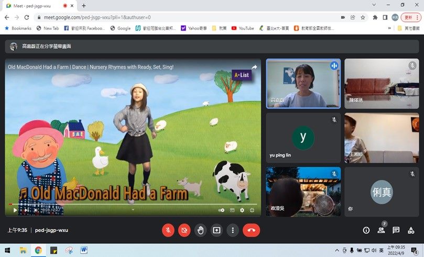Screen dimensions: 424x257
Task: Open YouTube bookmark in bookmarks bar
Action: pos(242,28)
